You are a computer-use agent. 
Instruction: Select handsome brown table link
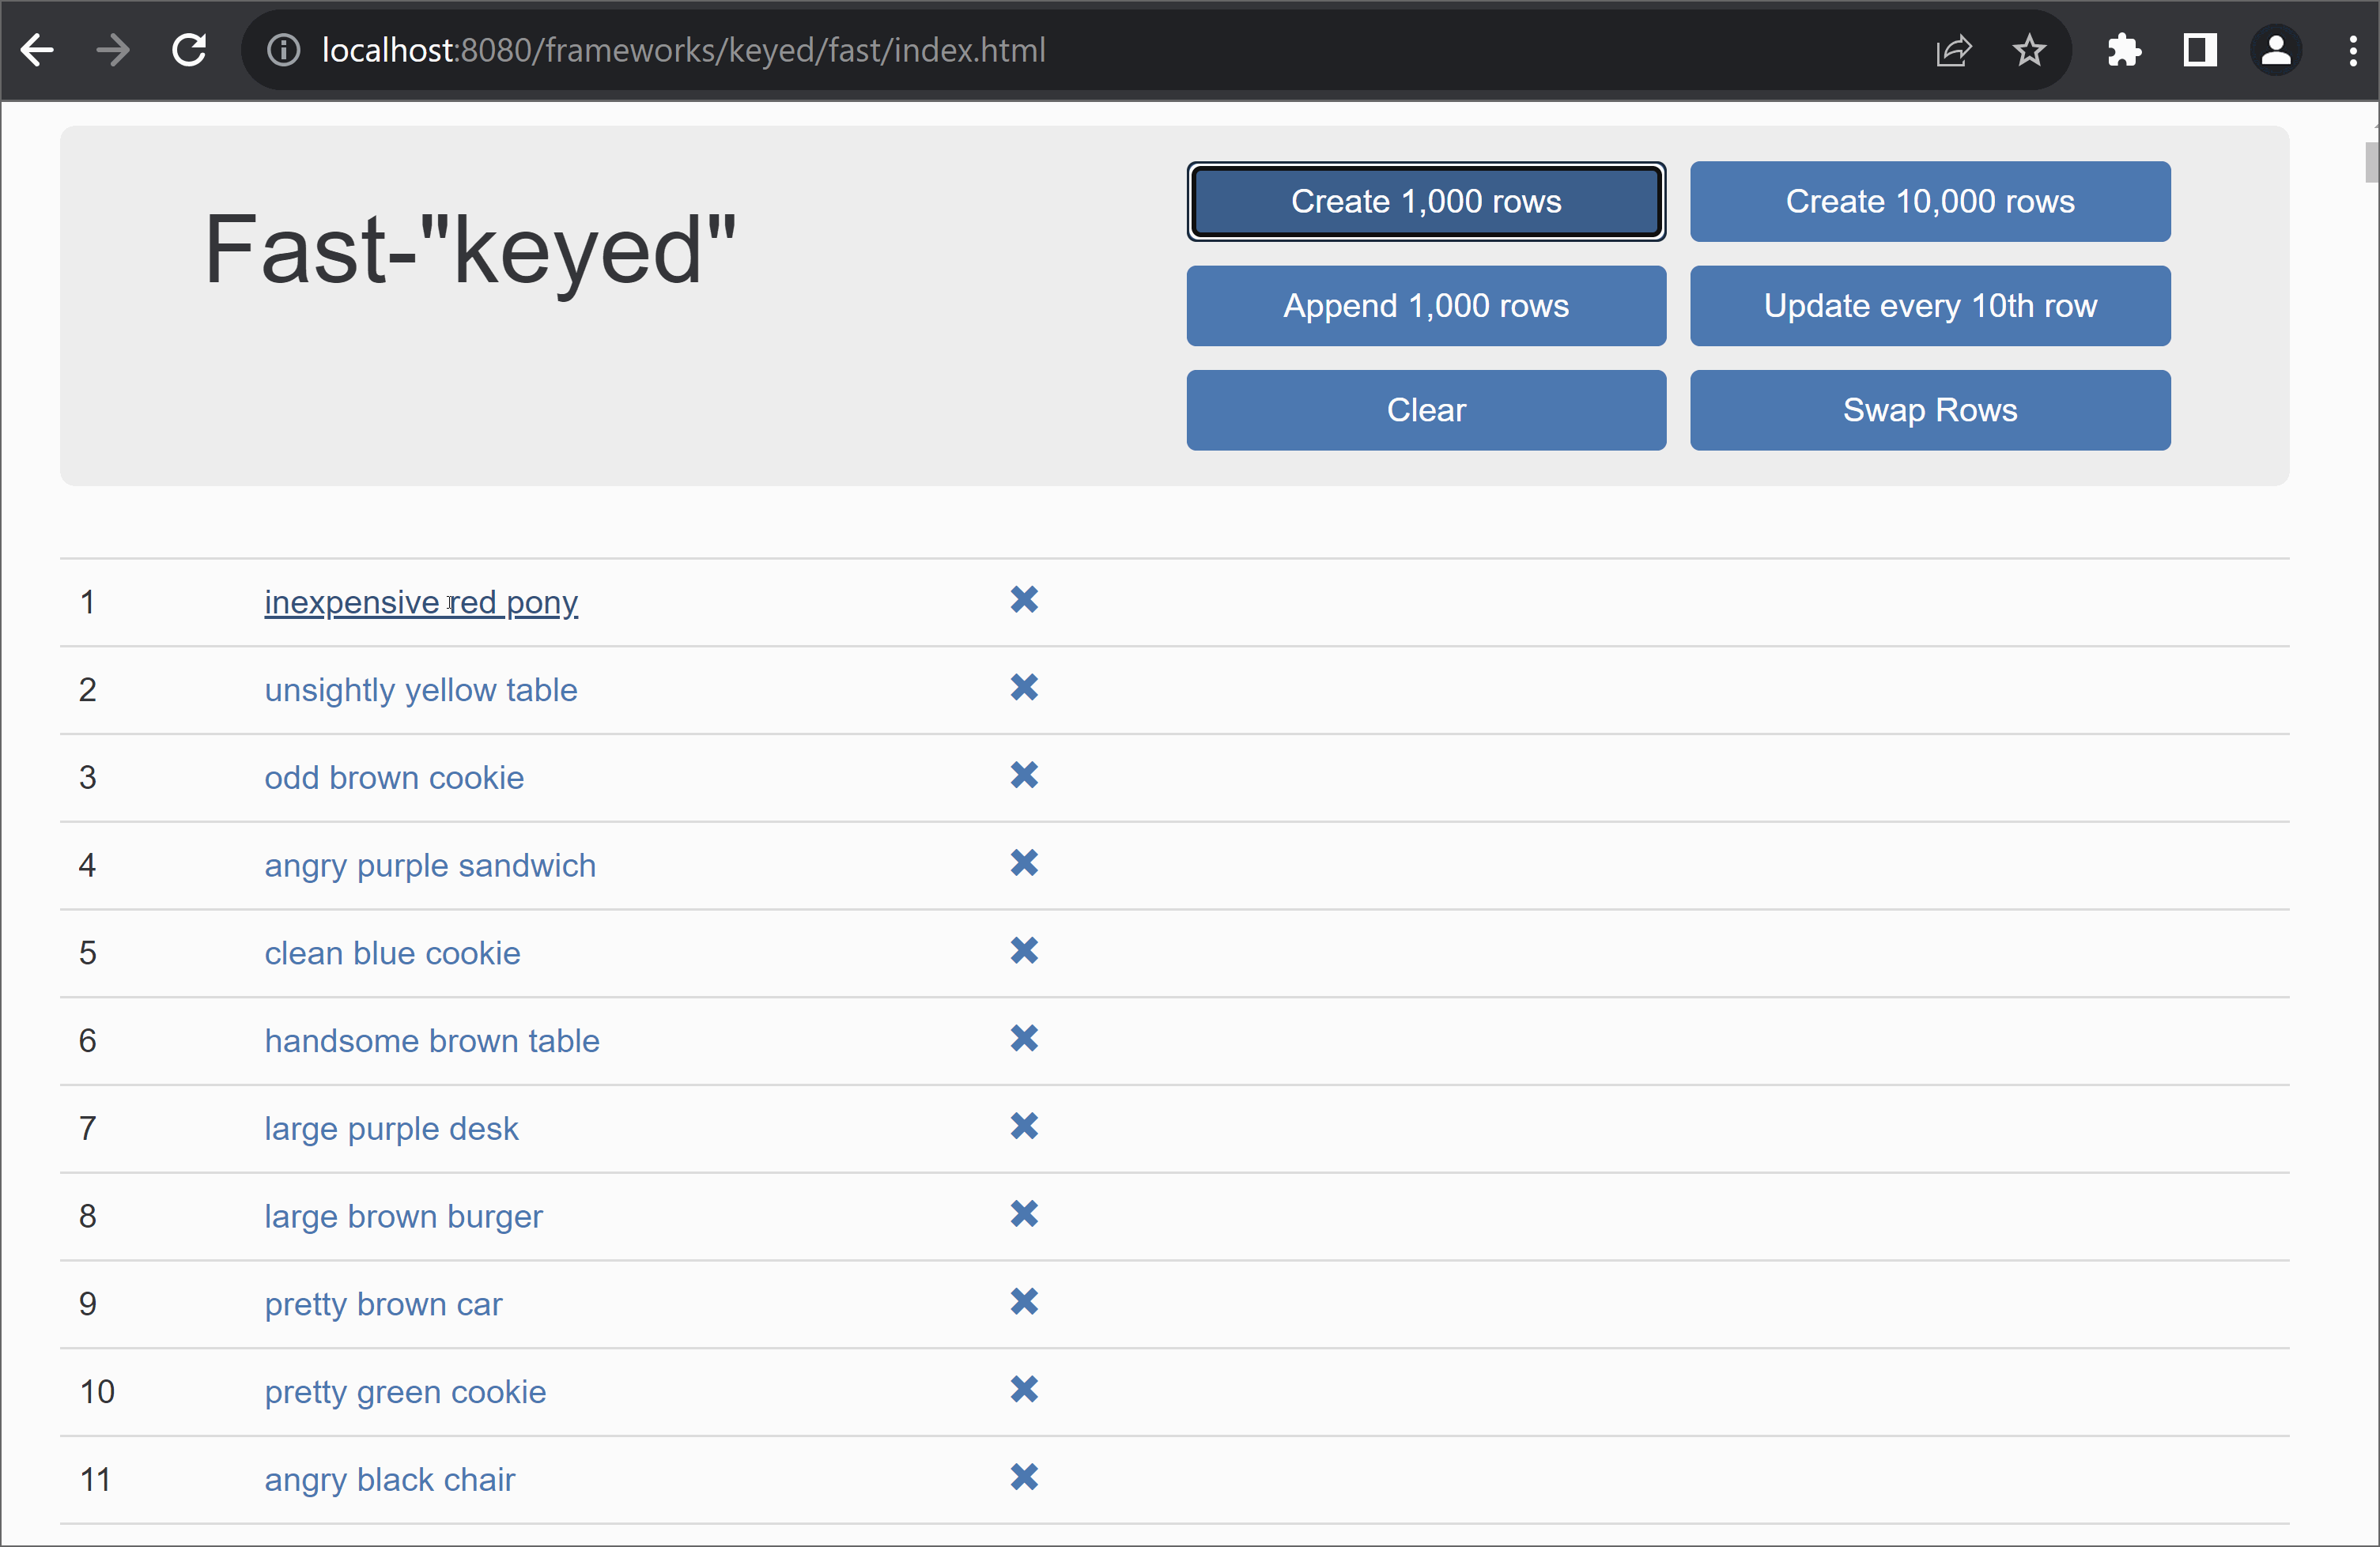pyautogui.click(x=432, y=1041)
